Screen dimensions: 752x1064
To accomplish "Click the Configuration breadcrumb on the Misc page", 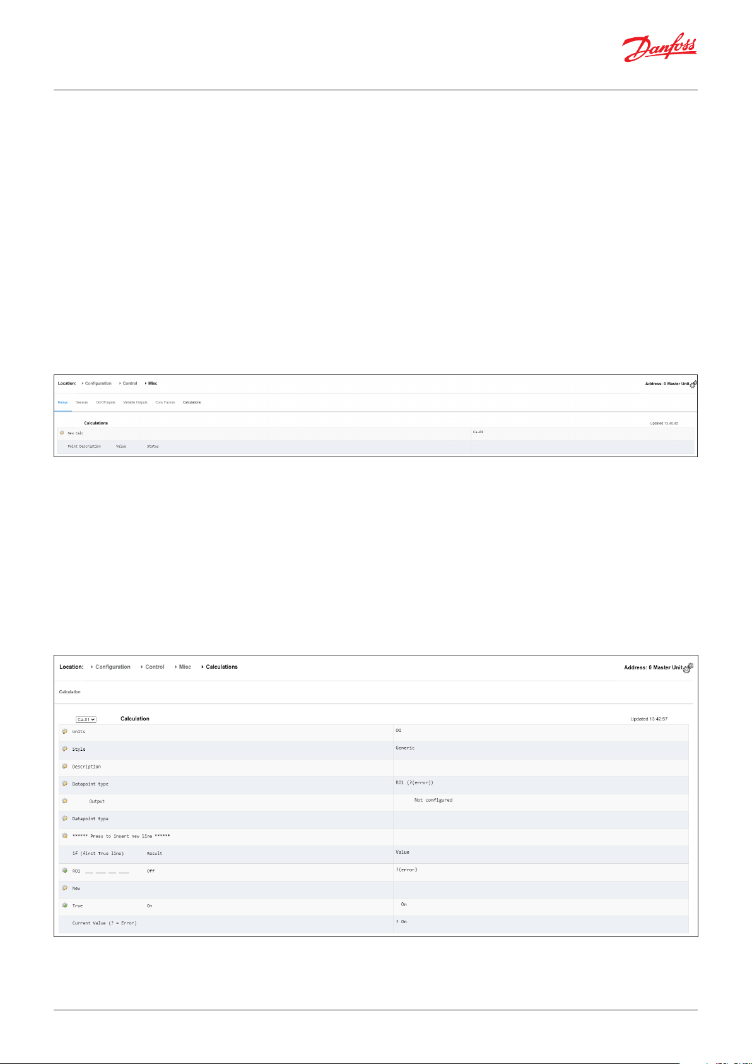I will pos(98,383).
